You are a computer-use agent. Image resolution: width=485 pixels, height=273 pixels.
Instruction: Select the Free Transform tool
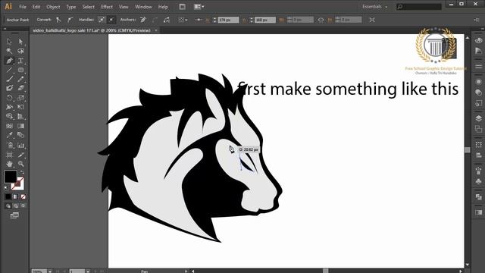point(20,107)
